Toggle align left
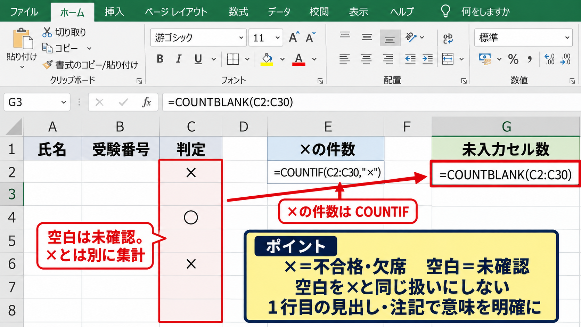The image size is (581, 327). pyautogui.click(x=344, y=59)
